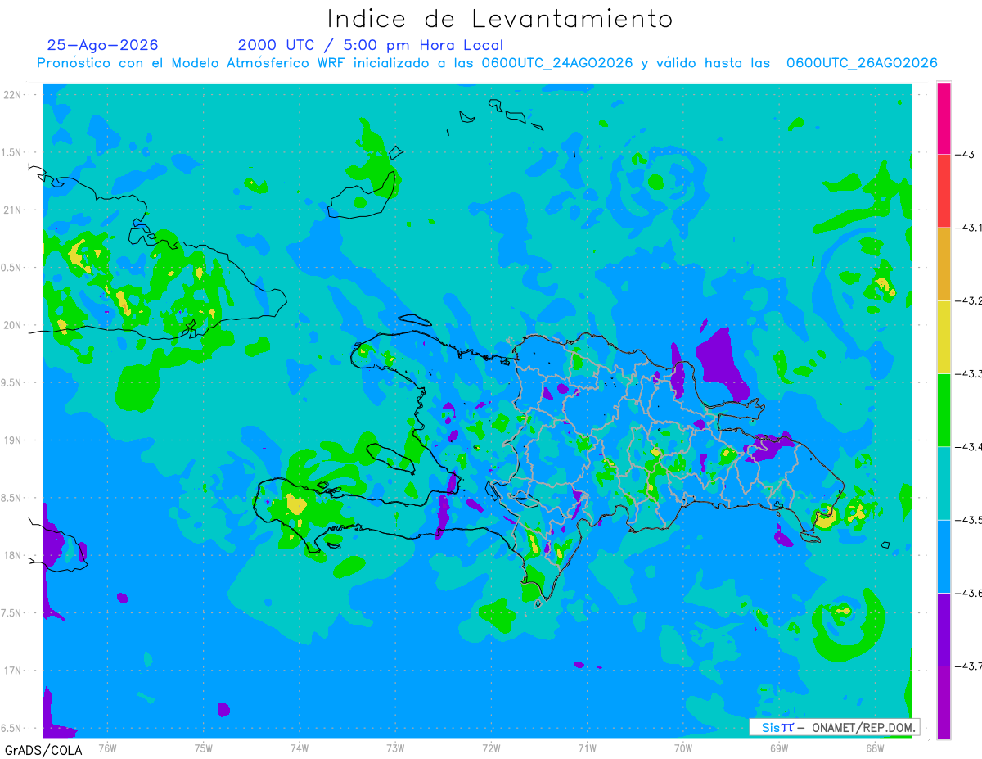Click the "1.5N" latitude label
Screen dimensions: 982x759
11,152
